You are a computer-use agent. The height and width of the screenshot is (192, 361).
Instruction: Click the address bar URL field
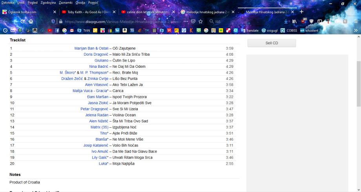[x=123, y=22]
